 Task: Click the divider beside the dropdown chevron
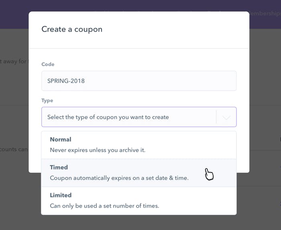[216, 117]
